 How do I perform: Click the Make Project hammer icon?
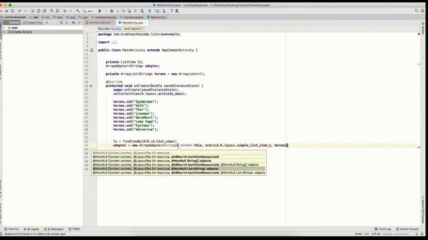78,11
